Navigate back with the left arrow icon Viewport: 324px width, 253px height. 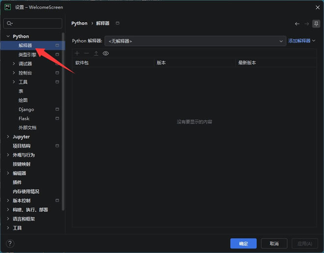(297, 24)
